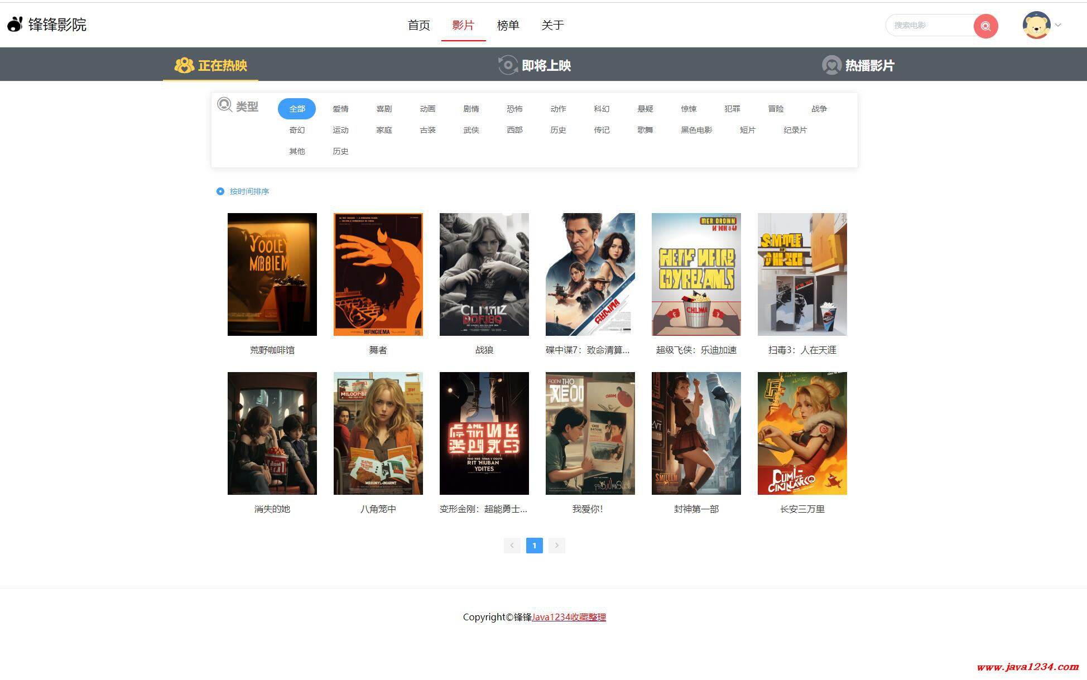The image size is (1087, 680).
Task: Filter by 战争 genre
Action: pos(819,109)
